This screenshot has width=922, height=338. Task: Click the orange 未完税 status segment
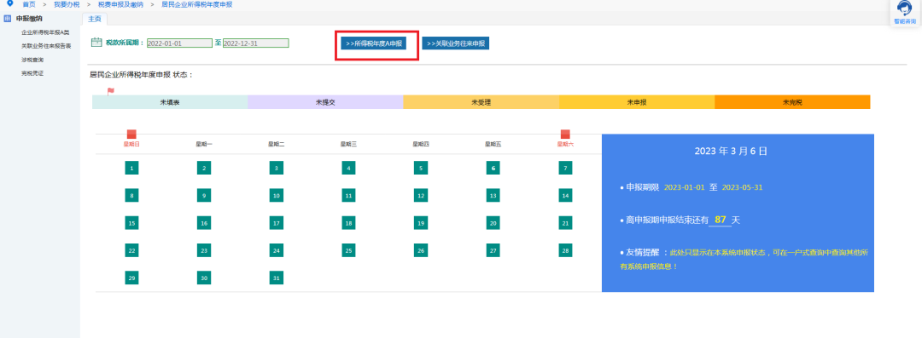tap(792, 102)
